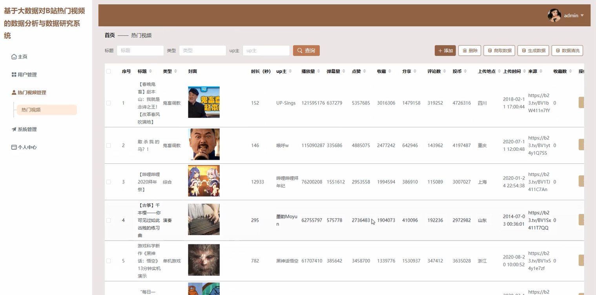
Task: Click the 爬取数据 crawl button
Action: 499,51
